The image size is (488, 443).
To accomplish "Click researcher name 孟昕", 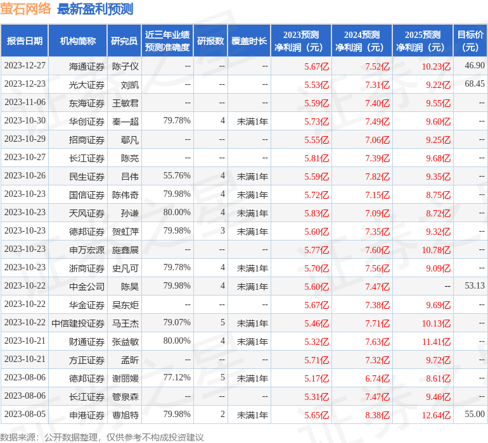I will click(x=130, y=359).
